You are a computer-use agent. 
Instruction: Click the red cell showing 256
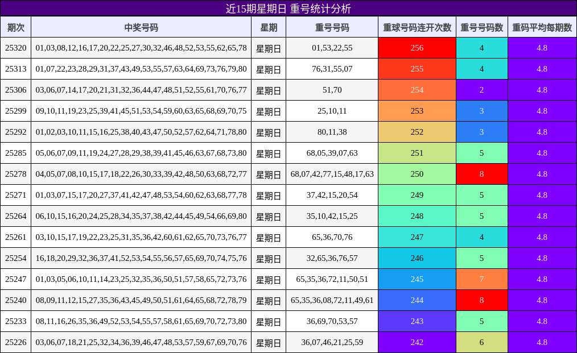click(417, 47)
